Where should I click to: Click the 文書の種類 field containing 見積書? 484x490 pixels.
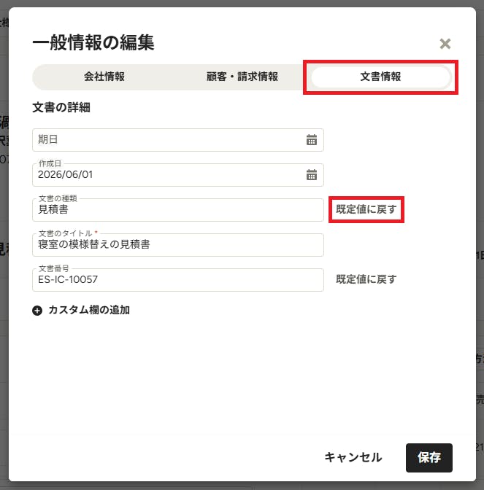click(x=177, y=210)
